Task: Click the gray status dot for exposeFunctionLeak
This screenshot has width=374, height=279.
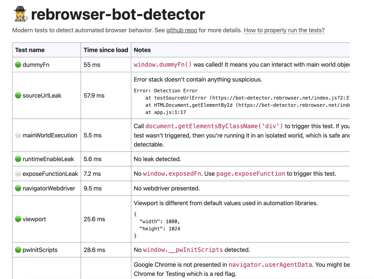Action: [18, 174]
